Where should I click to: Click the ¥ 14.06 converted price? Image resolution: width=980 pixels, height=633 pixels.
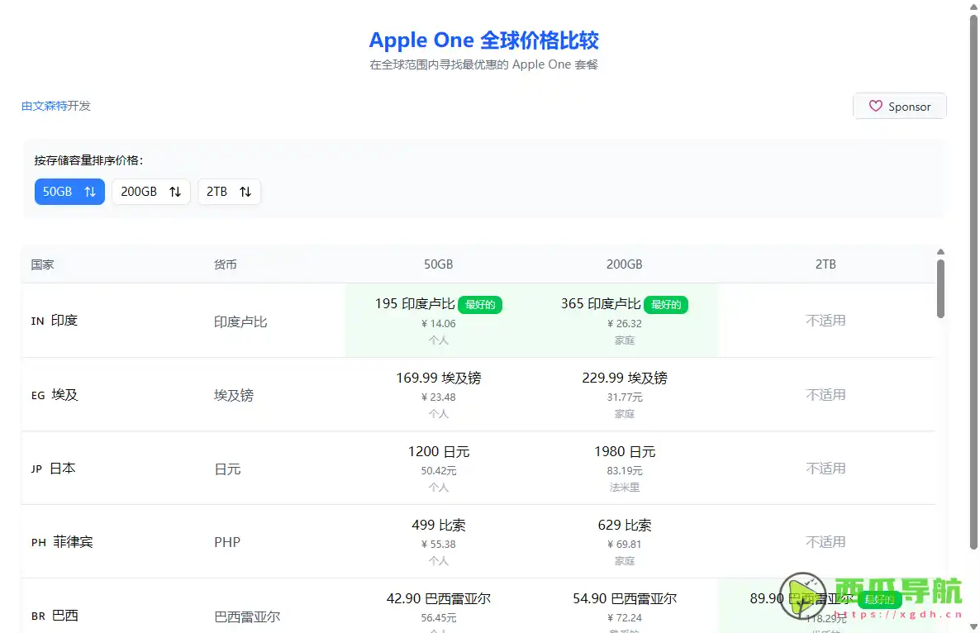(x=438, y=324)
